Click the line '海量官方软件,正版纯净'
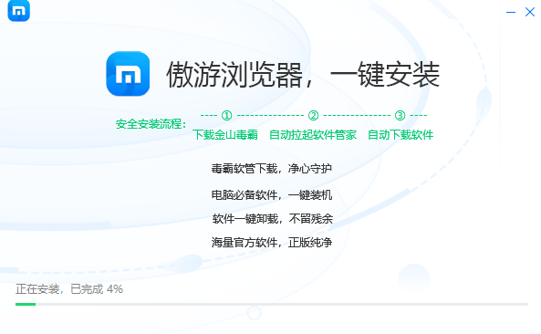The width and height of the screenshot is (541, 334). click(x=272, y=243)
